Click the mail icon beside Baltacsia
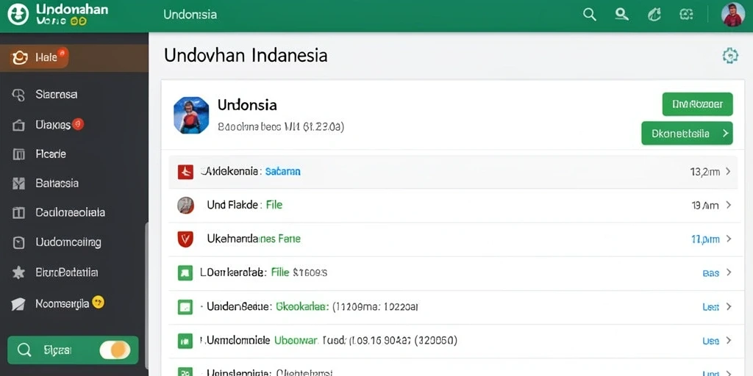The width and height of the screenshot is (753, 376). pos(18,184)
